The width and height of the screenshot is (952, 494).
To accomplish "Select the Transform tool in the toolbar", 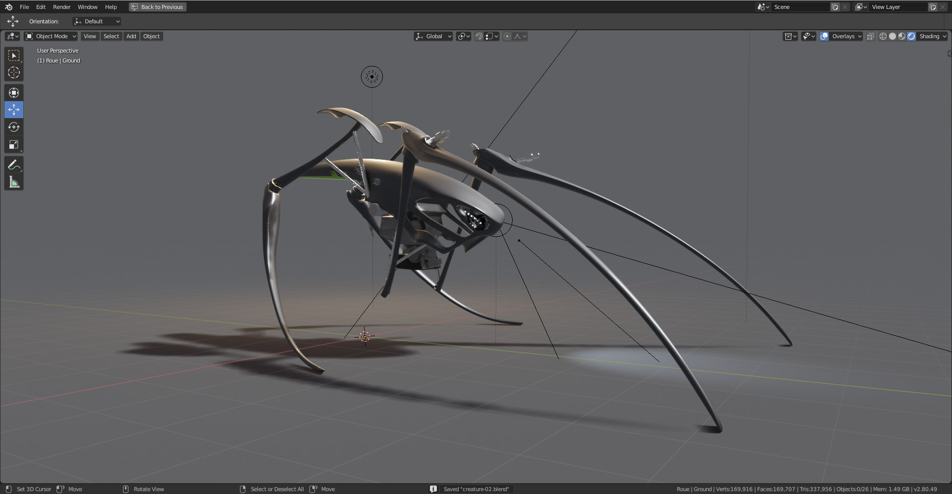I will coord(14,93).
